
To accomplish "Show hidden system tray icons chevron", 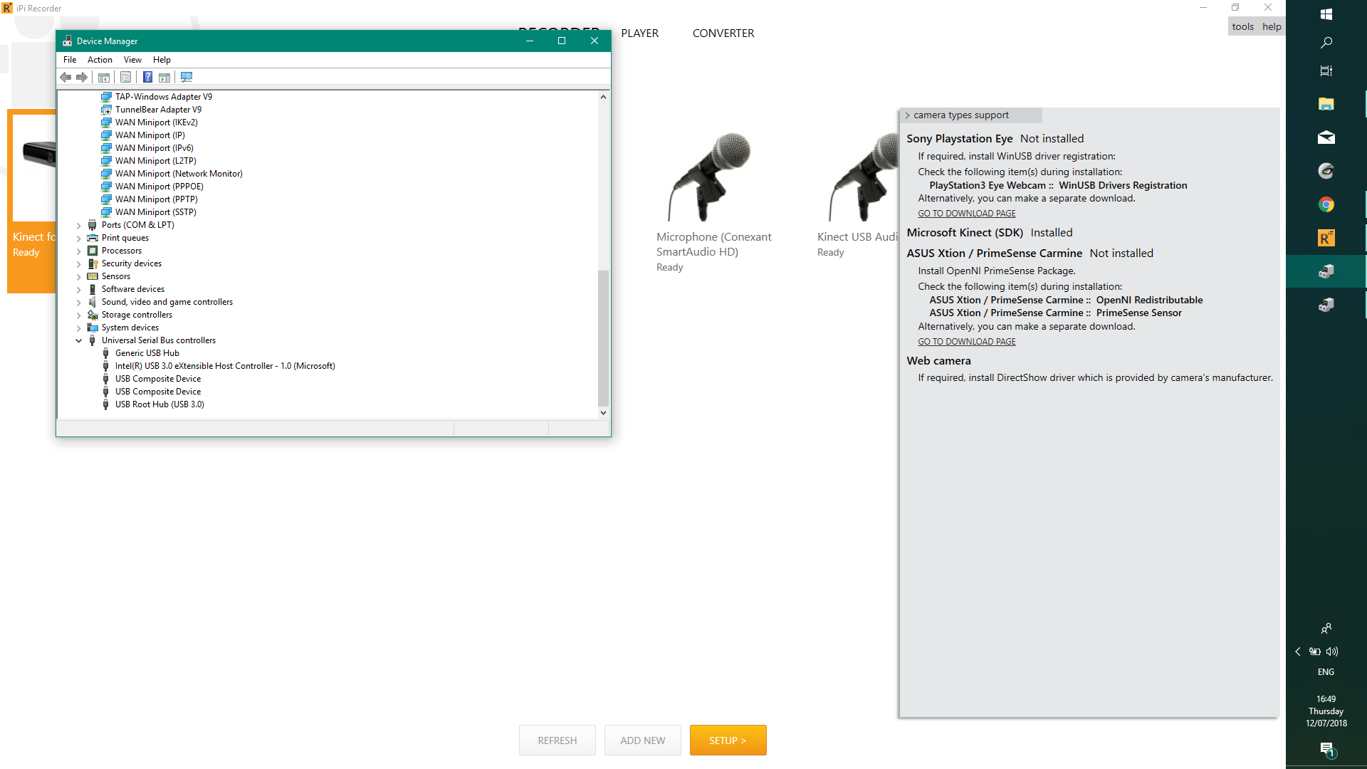I will 1298,652.
